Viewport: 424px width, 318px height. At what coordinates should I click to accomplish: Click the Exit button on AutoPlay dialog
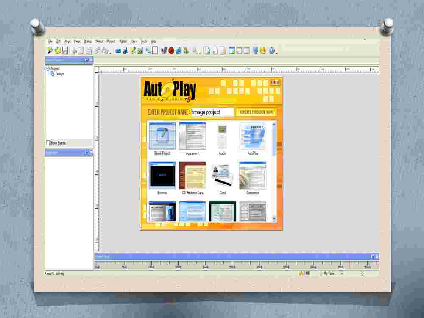pyautogui.click(x=275, y=83)
